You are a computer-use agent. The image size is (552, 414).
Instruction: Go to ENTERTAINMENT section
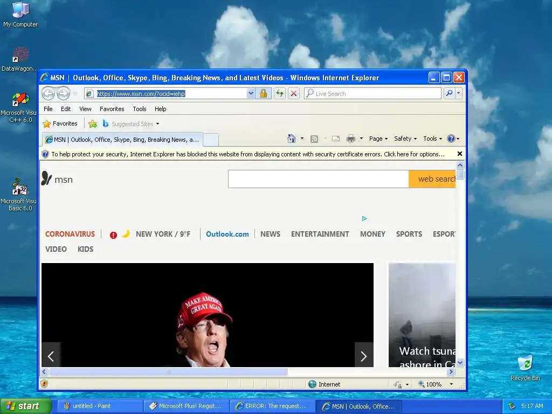click(320, 234)
